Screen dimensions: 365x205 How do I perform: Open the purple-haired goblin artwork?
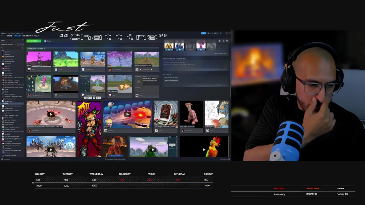[x=89, y=129]
